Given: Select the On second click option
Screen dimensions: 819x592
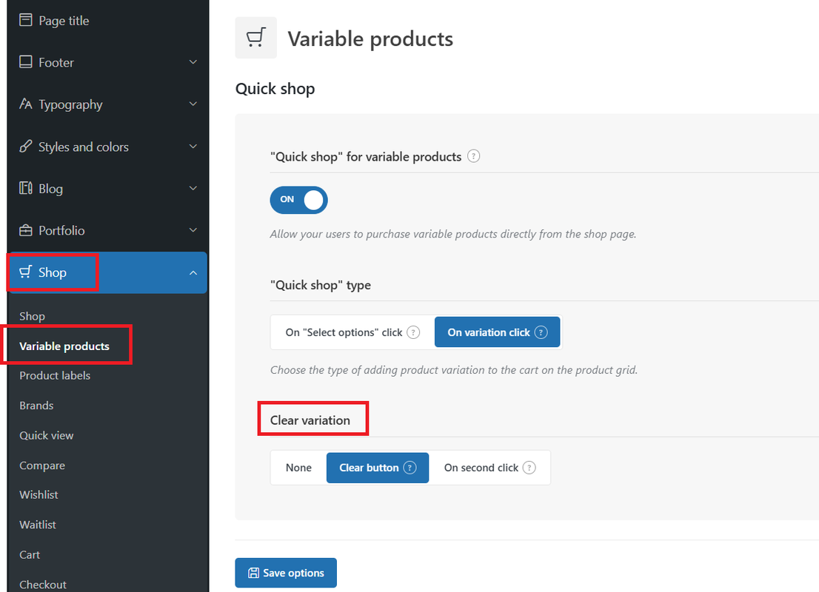Looking at the screenshot, I should 489,468.
